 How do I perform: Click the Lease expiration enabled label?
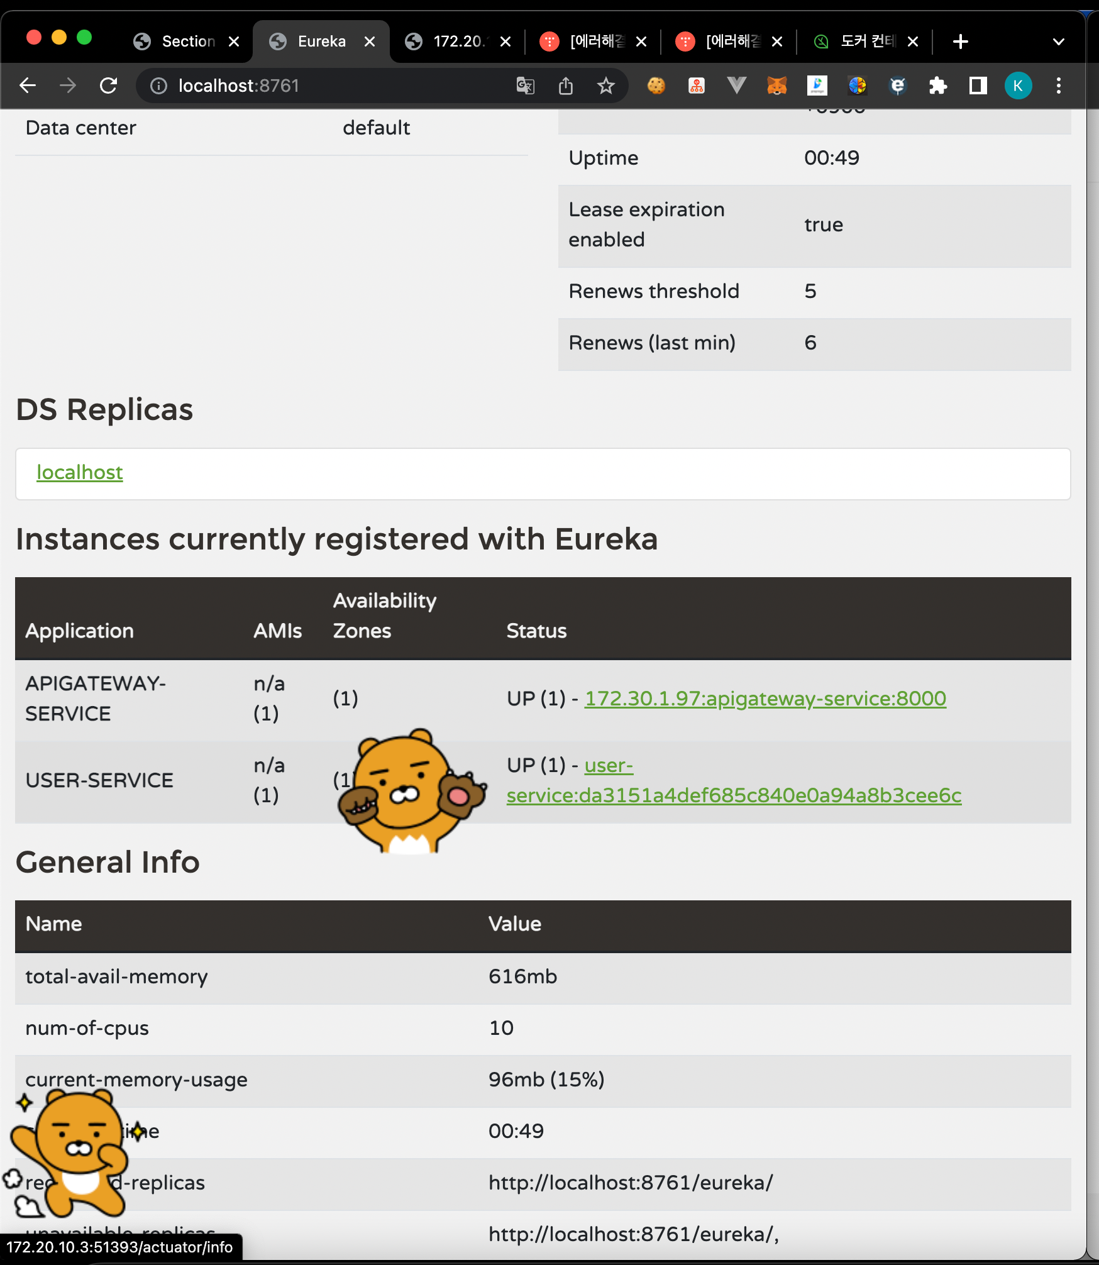646,224
